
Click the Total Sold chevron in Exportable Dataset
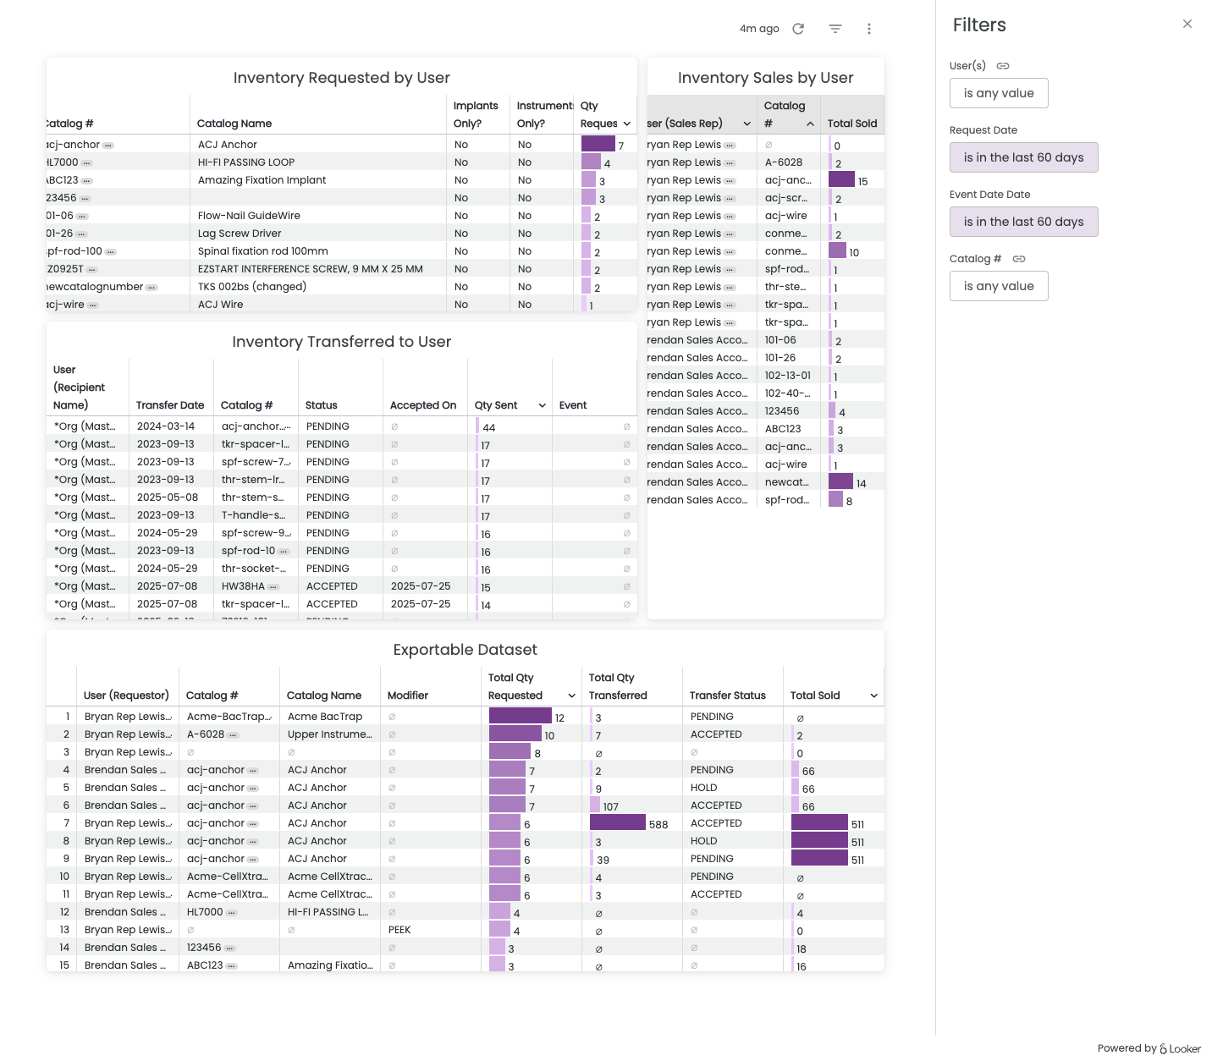(873, 695)
